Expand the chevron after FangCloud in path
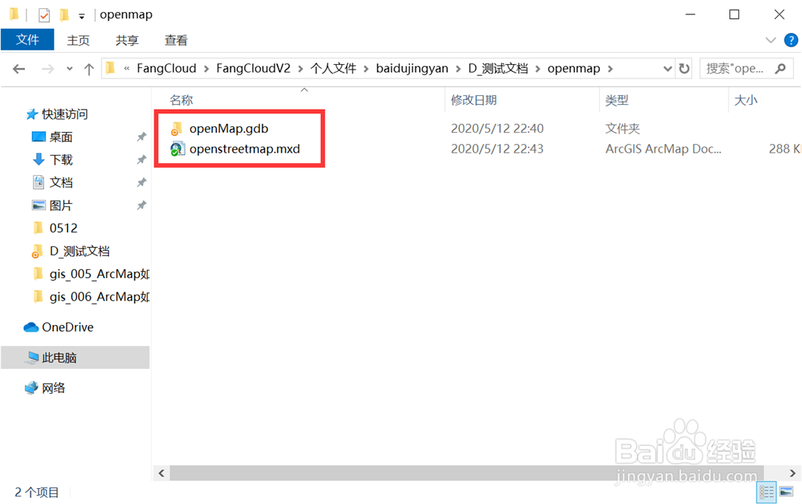 pos(206,69)
